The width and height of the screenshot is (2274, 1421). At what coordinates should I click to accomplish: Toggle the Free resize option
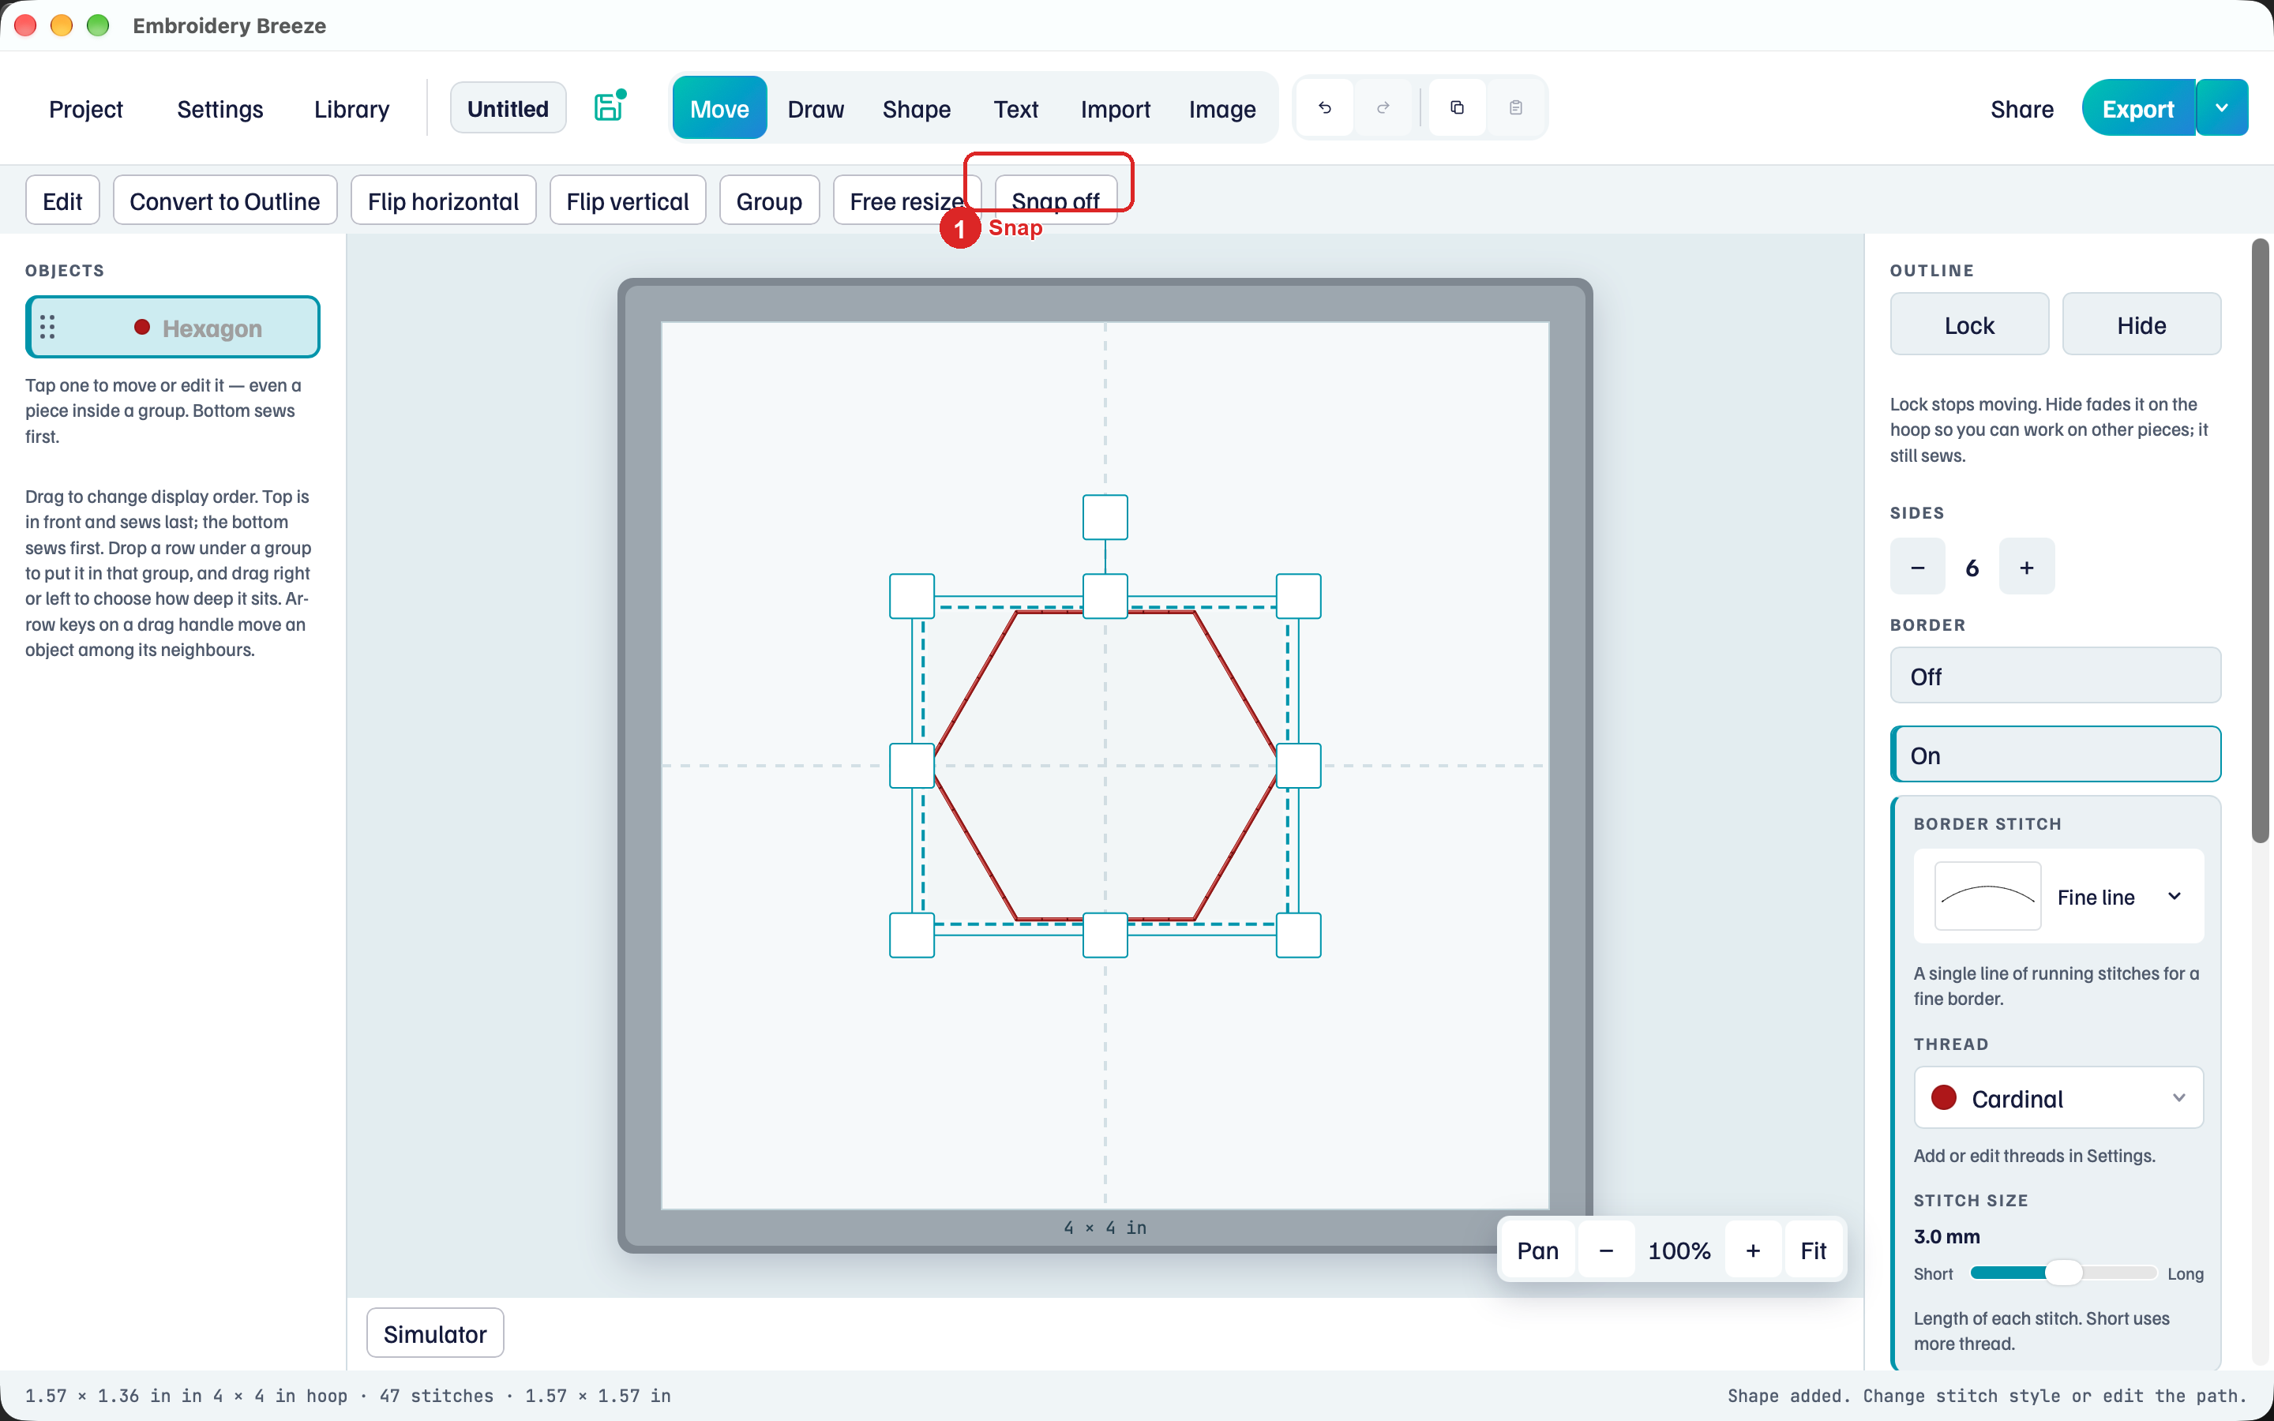tap(906, 201)
